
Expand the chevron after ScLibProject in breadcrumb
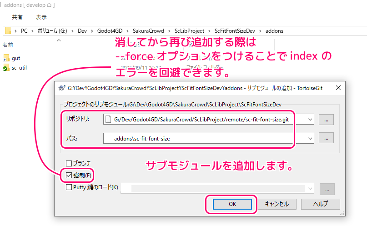pos(210,31)
